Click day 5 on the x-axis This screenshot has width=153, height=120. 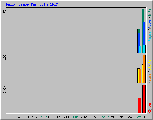click(x=28, y=117)
